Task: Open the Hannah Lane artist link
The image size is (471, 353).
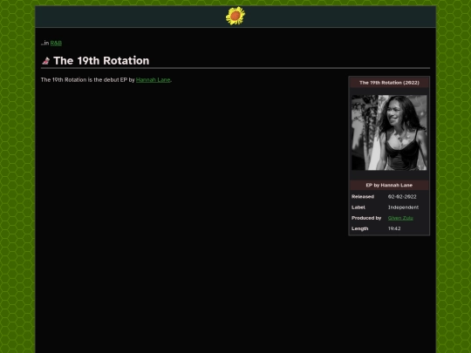Action: 154,80
